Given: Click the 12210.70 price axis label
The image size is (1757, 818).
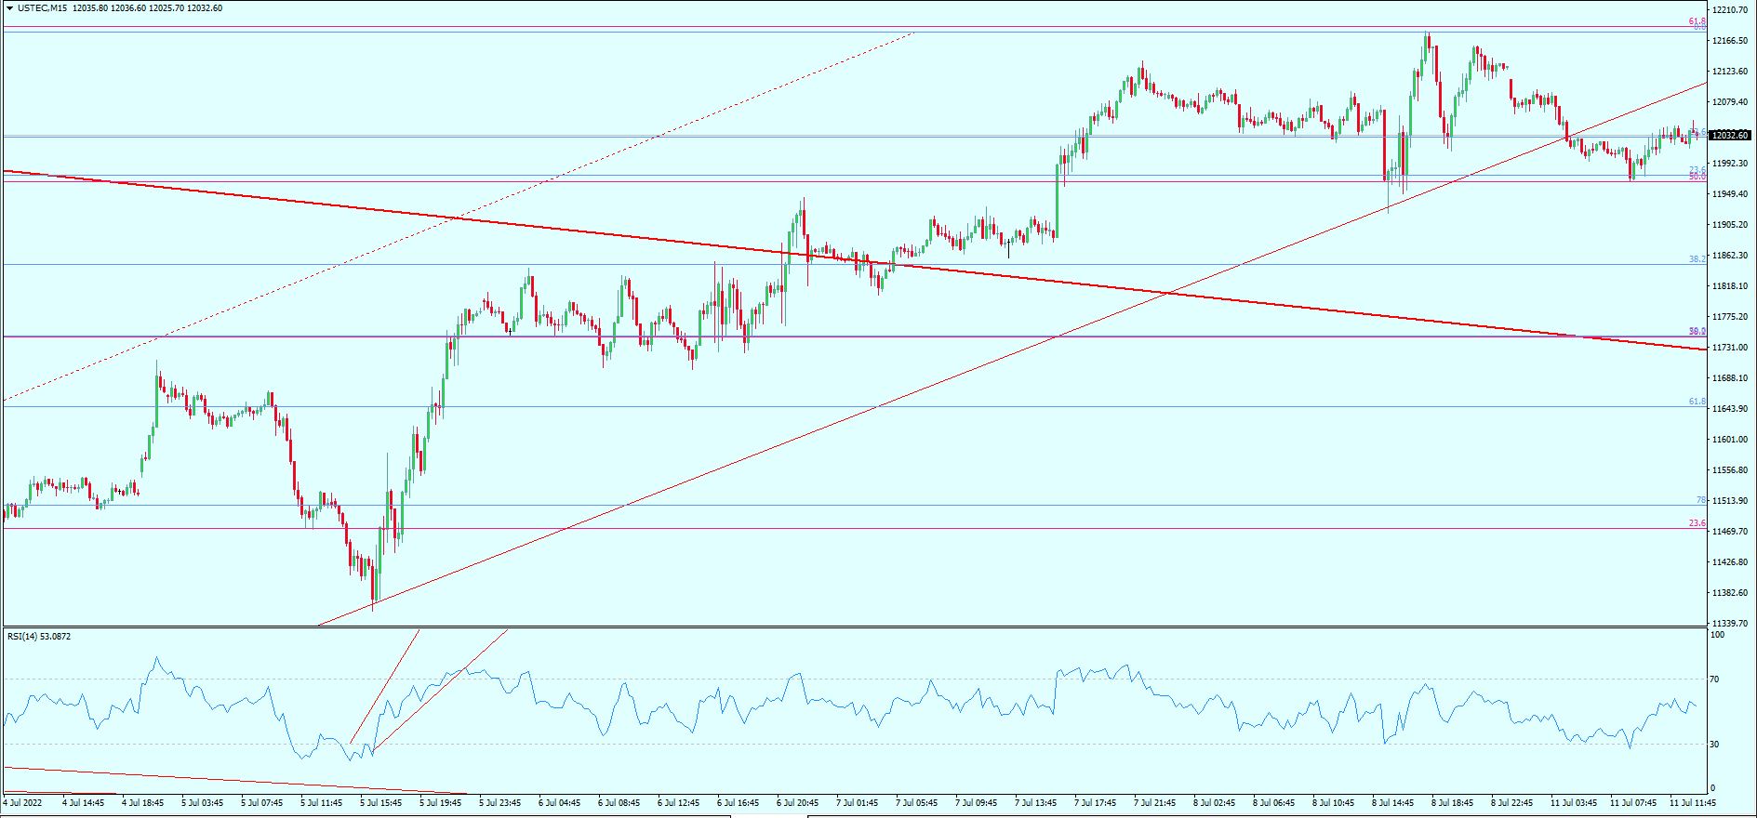Looking at the screenshot, I should (1729, 10).
